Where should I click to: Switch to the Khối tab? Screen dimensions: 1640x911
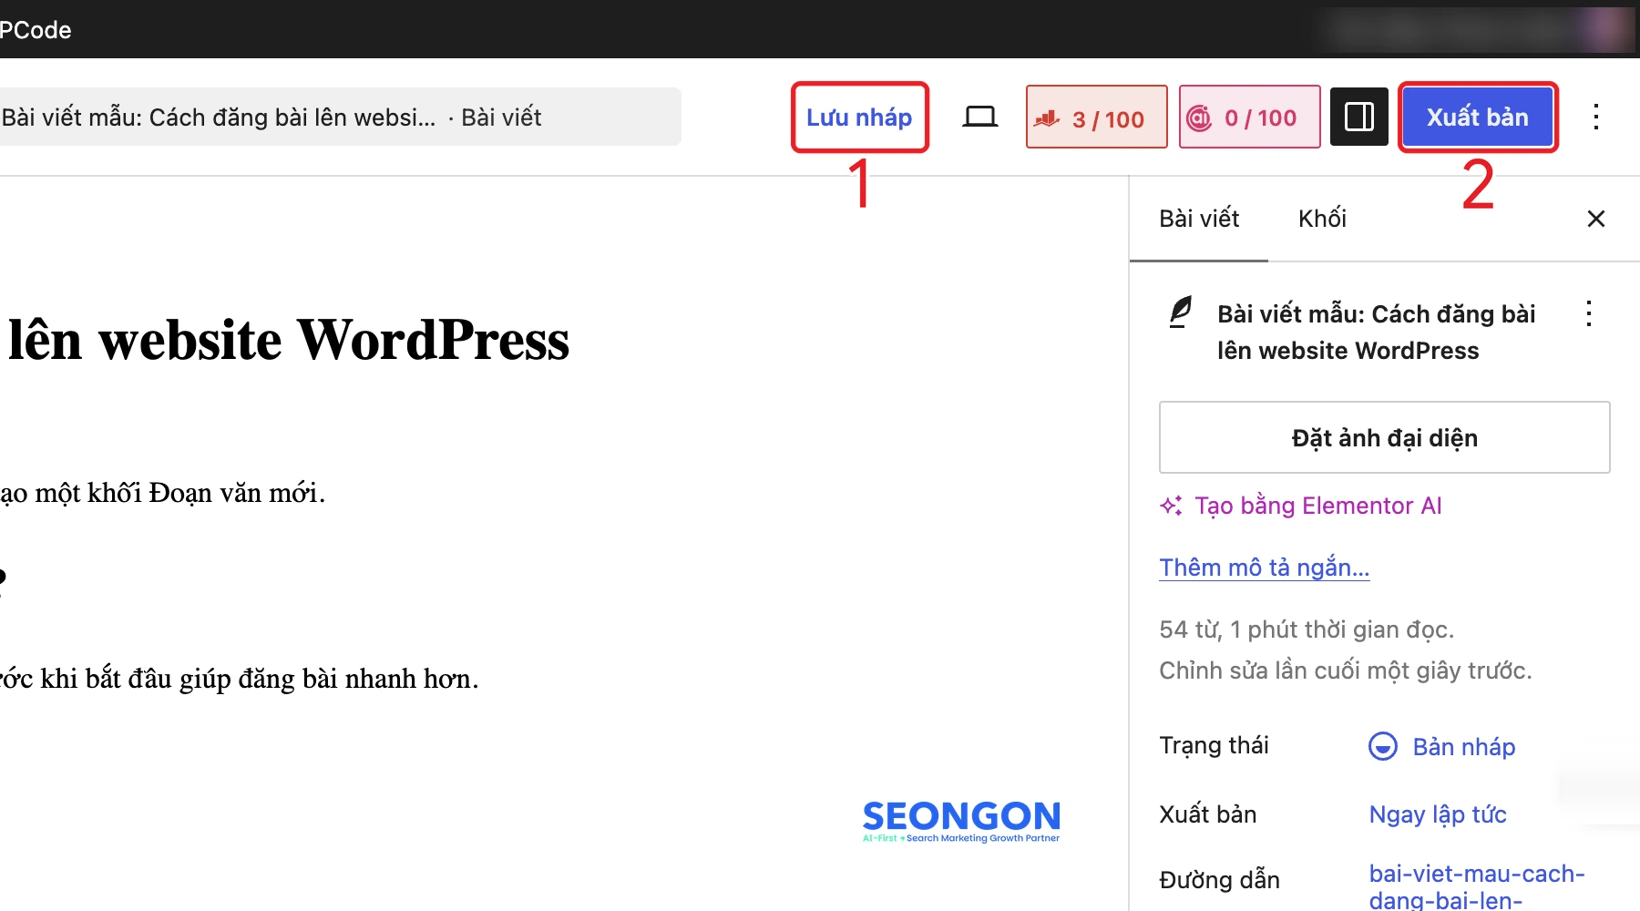[x=1322, y=219]
